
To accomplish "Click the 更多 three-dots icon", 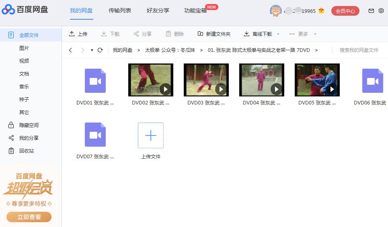I will 292,34.
